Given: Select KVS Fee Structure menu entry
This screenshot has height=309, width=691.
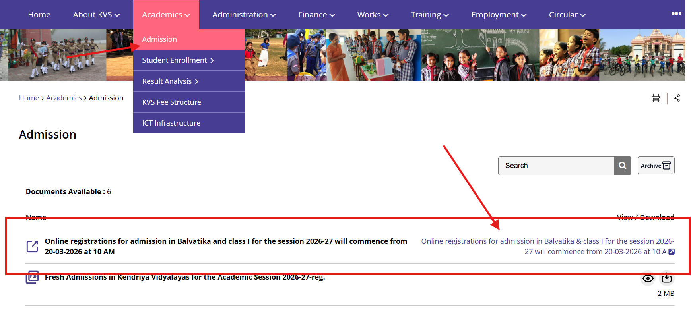Looking at the screenshot, I should click(x=189, y=102).
